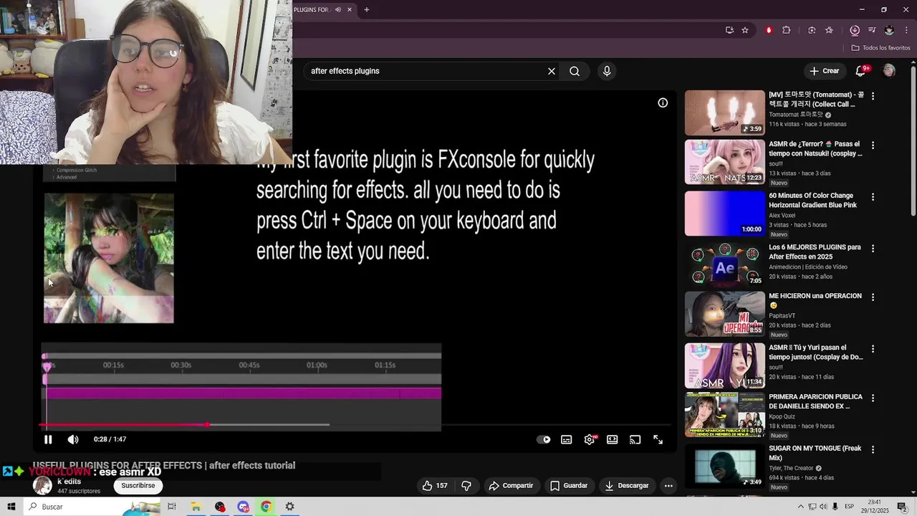Viewport: 917px width, 516px height.
Task: Open options for SUGAR ON MY TONGUE
Action: pos(873,450)
